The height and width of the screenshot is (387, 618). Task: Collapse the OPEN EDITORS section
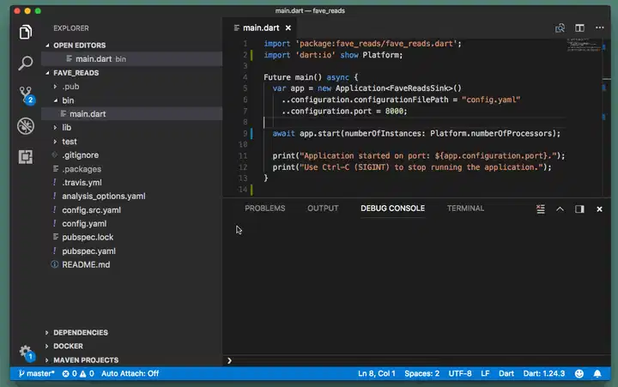[79, 45]
